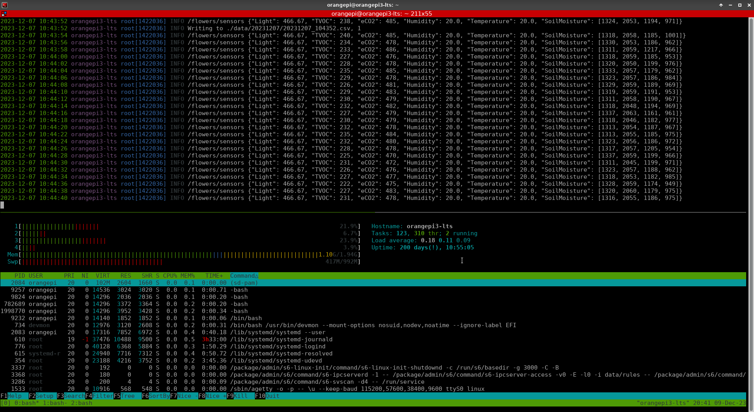Click F4 Filter in htop footer
Screen dimensions: 754x412
(99, 396)
